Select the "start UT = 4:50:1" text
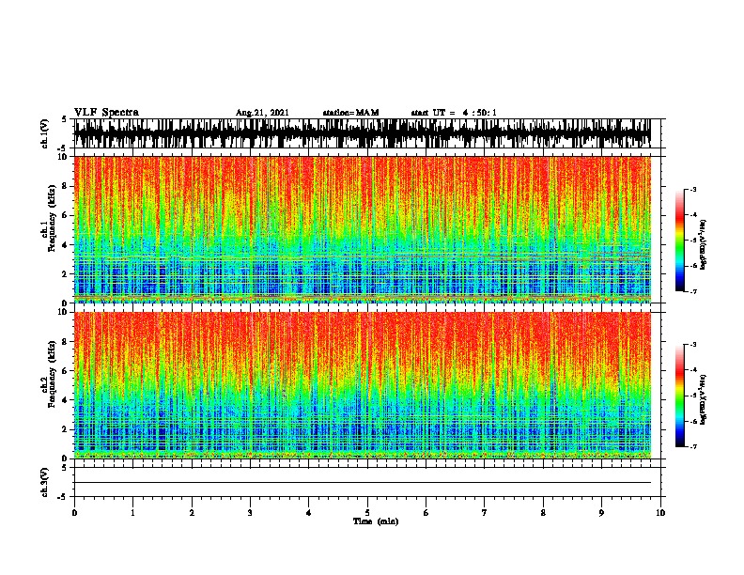 click(x=454, y=113)
